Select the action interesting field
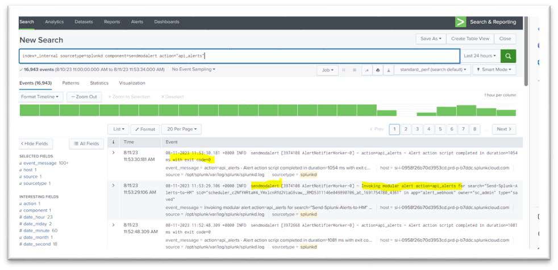The height and width of the screenshot is (270, 558). coord(30,204)
